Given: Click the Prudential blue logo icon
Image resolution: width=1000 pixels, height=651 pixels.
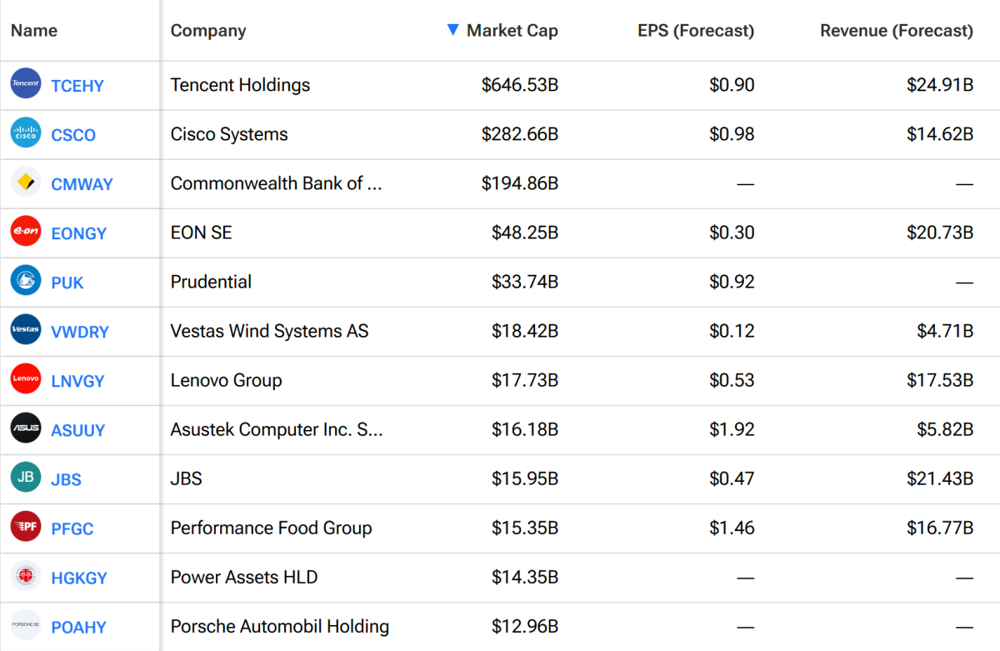Looking at the screenshot, I should point(26,280).
